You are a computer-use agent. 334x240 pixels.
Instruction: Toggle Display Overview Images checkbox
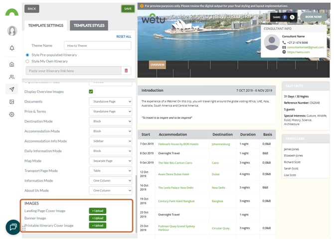[x=91, y=92]
